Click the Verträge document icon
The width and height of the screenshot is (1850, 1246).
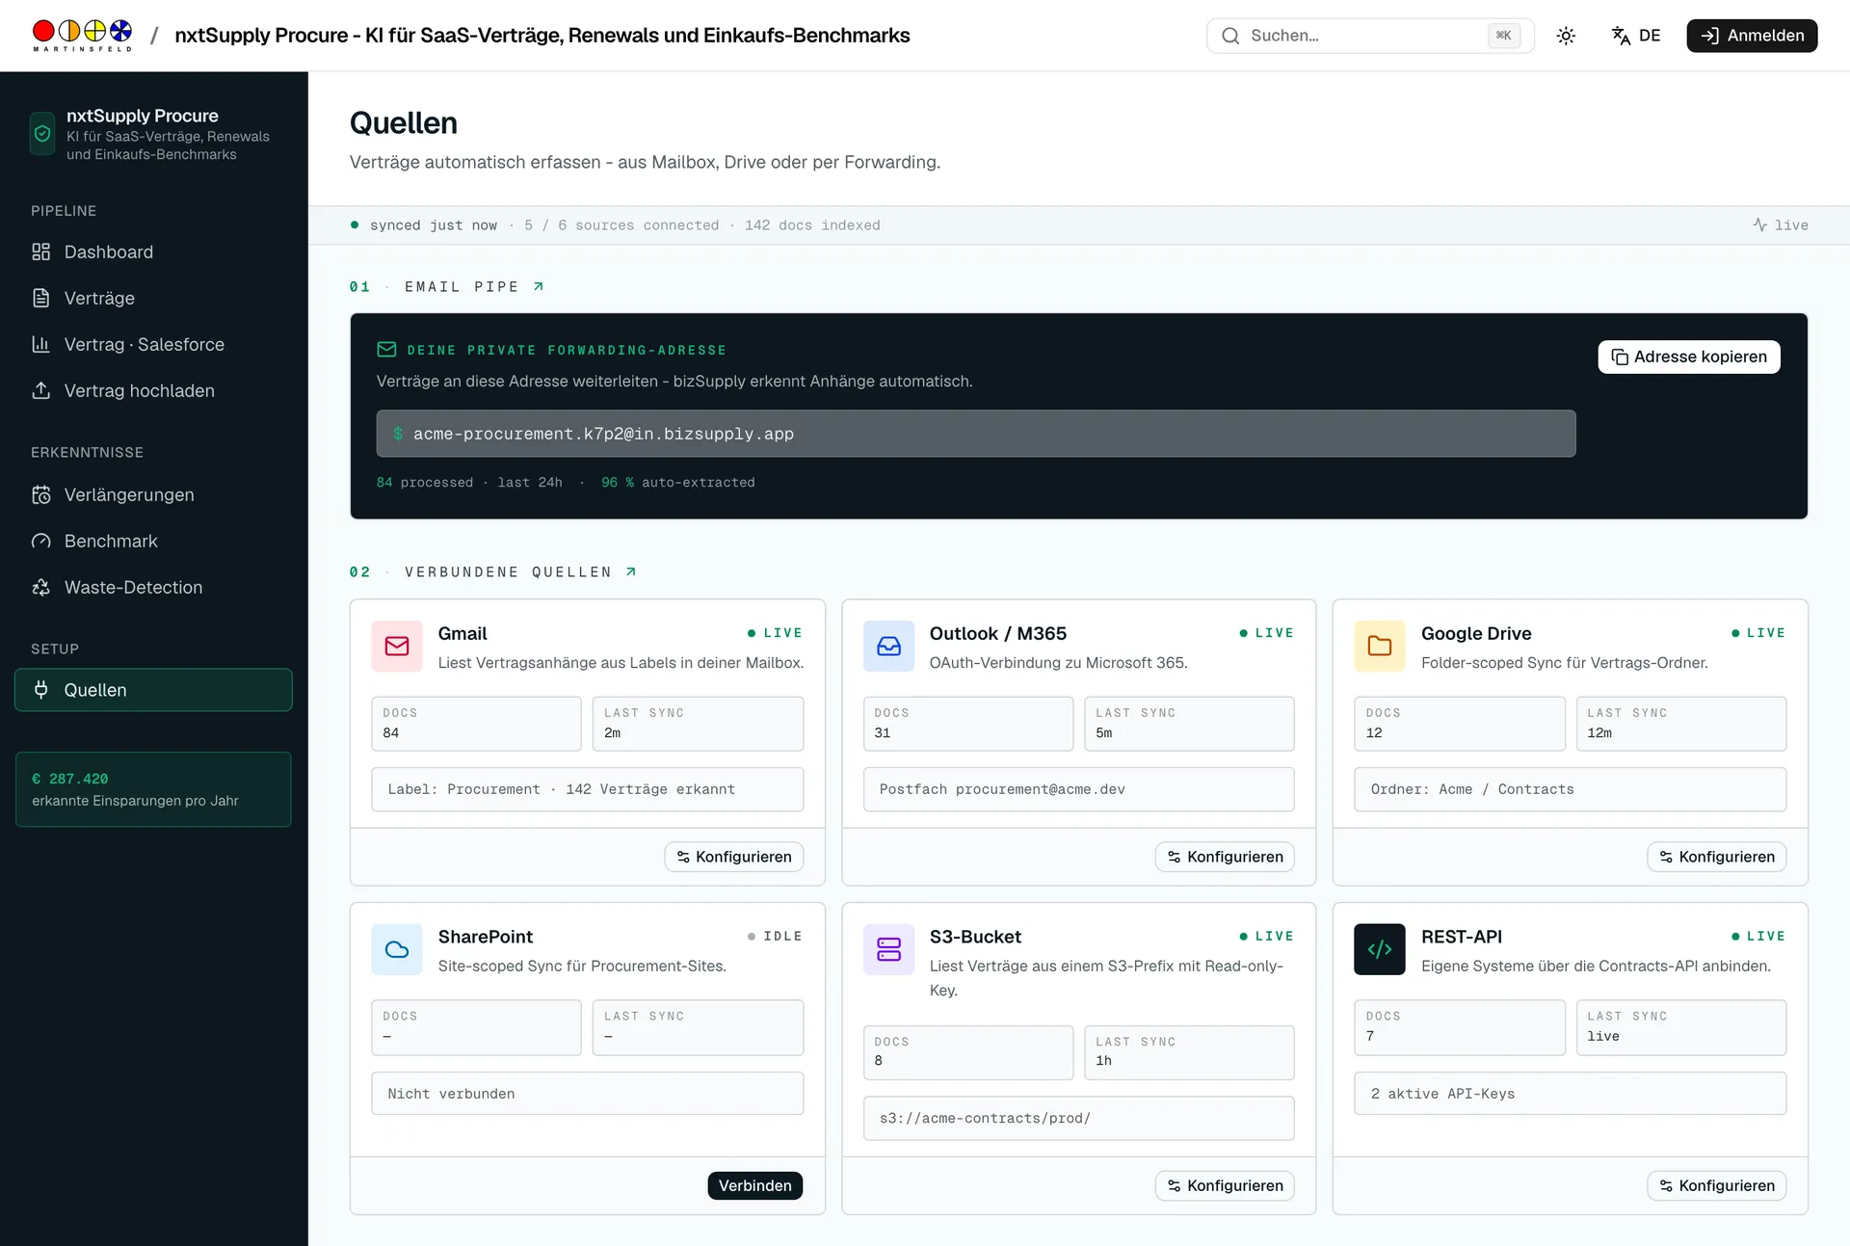pyautogui.click(x=40, y=298)
